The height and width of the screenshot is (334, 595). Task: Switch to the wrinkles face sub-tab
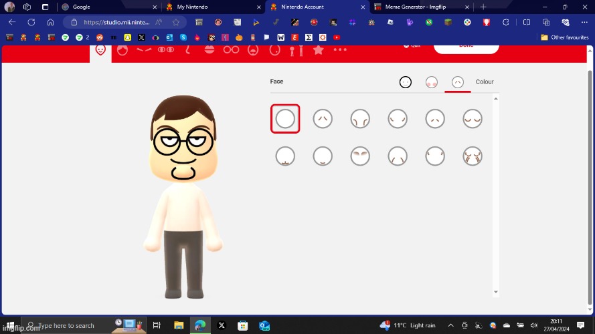click(458, 81)
